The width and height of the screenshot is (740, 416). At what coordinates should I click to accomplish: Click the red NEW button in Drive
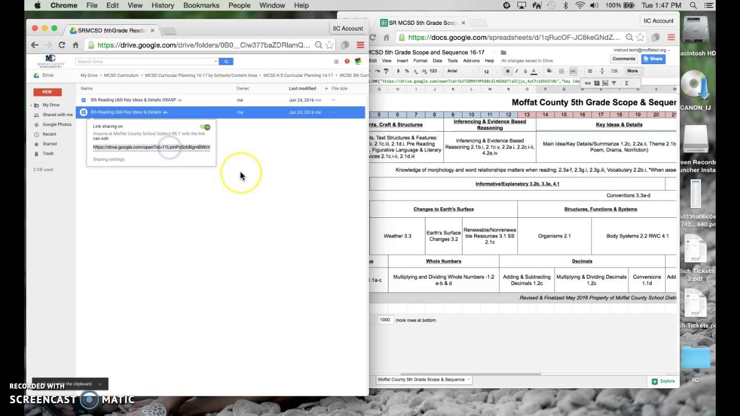pos(47,92)
